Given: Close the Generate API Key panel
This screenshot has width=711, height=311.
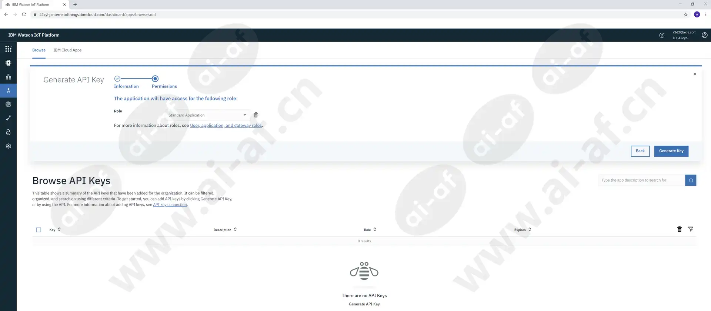Looking at the screenshot, I should pyautogui.click(x=695, y=74).
